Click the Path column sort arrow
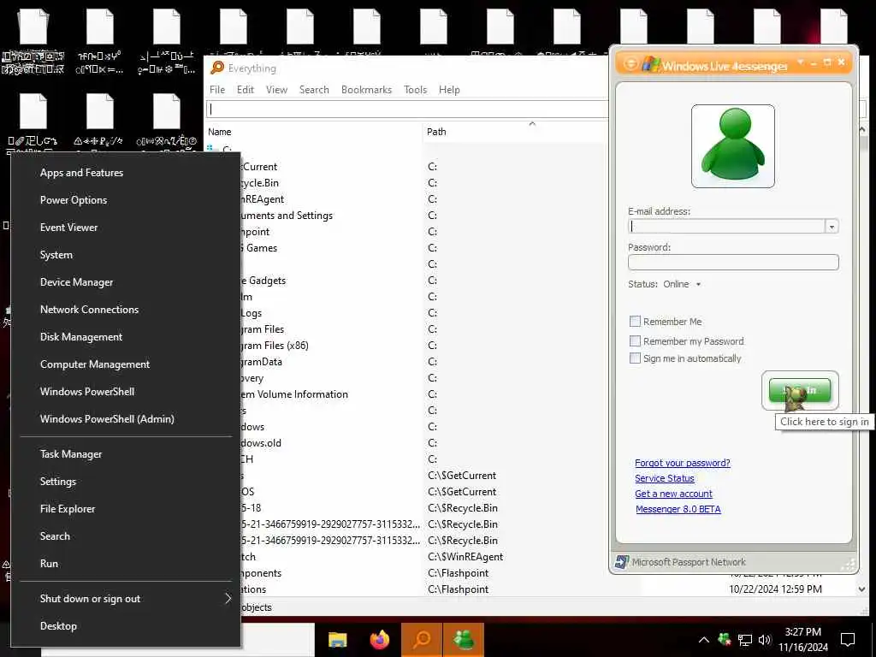 [532, 124]
